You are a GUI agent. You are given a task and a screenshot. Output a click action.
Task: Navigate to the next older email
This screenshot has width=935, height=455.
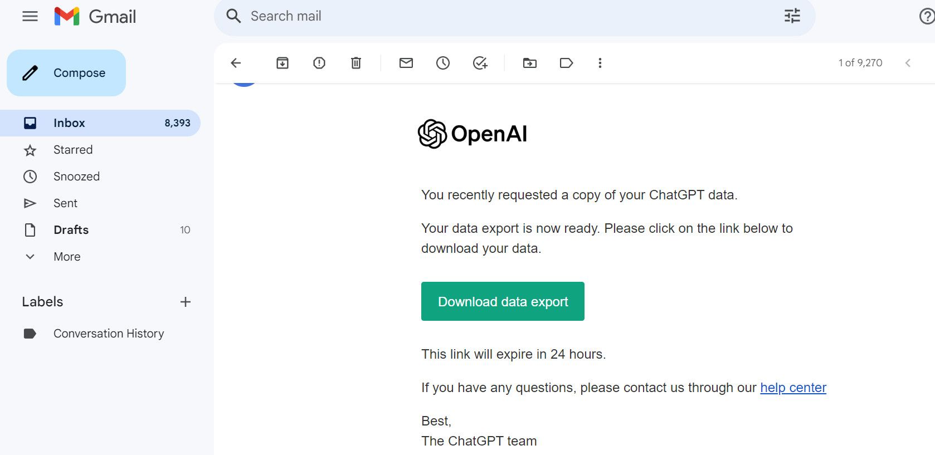coord(908,63)
